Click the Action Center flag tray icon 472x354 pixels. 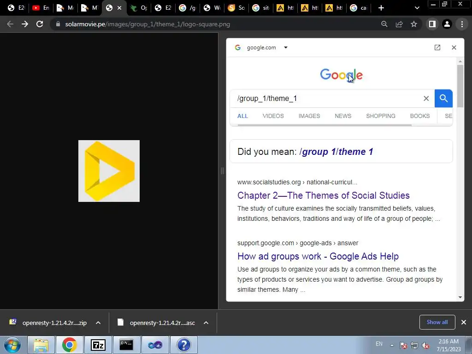(403, 345)
